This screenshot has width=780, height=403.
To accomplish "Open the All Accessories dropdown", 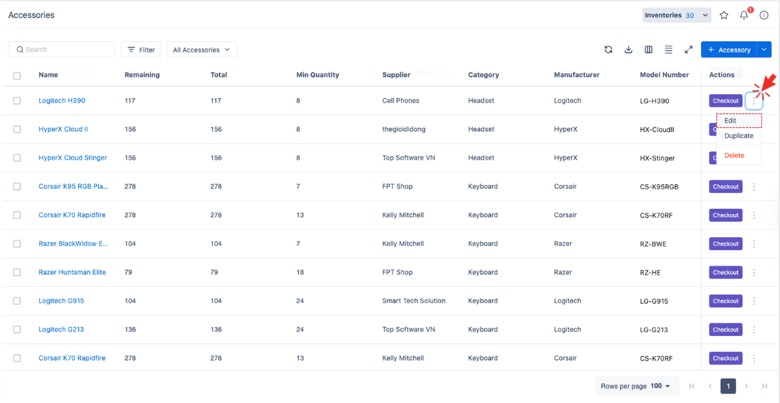I will (x=201, y=50).
